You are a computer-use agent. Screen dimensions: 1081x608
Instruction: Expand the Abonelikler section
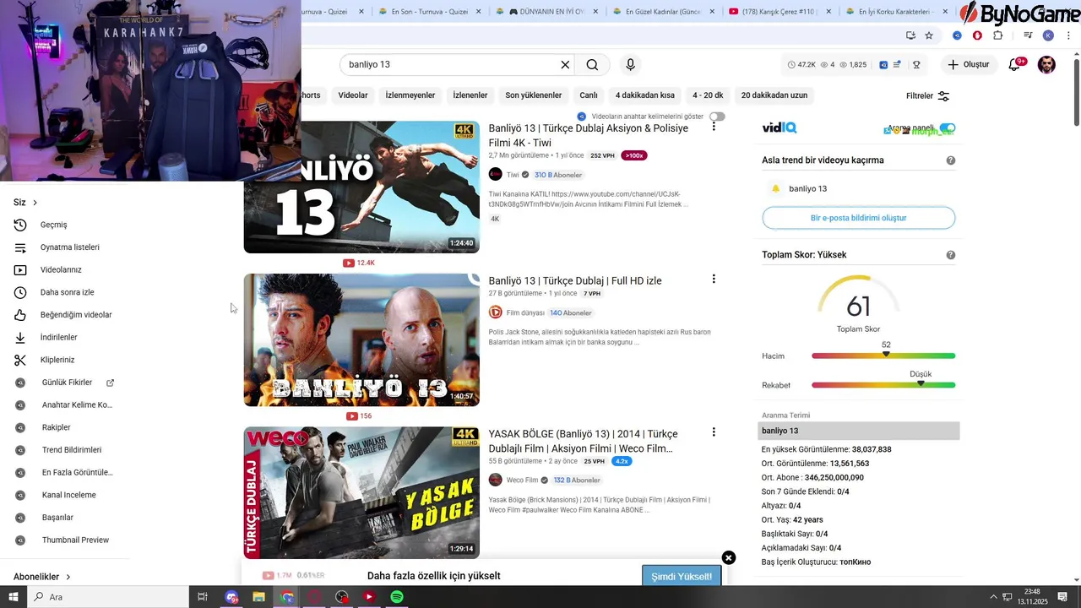pos(42,577)
